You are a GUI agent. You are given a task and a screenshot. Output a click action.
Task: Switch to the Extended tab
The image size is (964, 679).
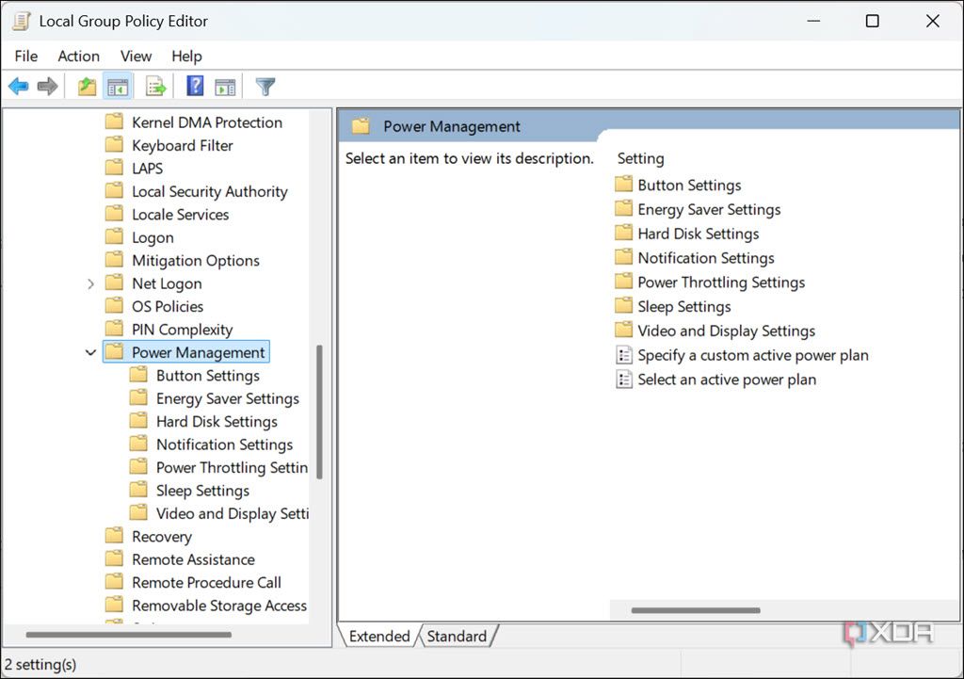(379, 636)
